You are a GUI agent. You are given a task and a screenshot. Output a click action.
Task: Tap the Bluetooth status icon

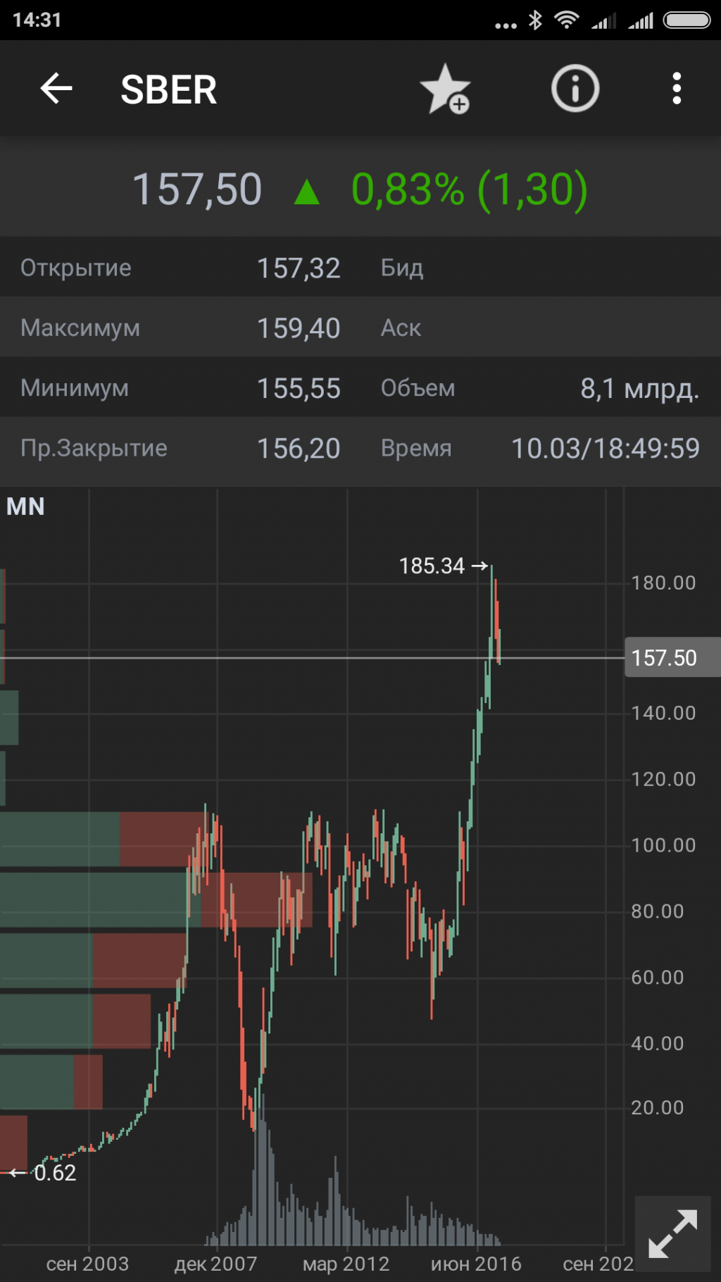[535, 20]
